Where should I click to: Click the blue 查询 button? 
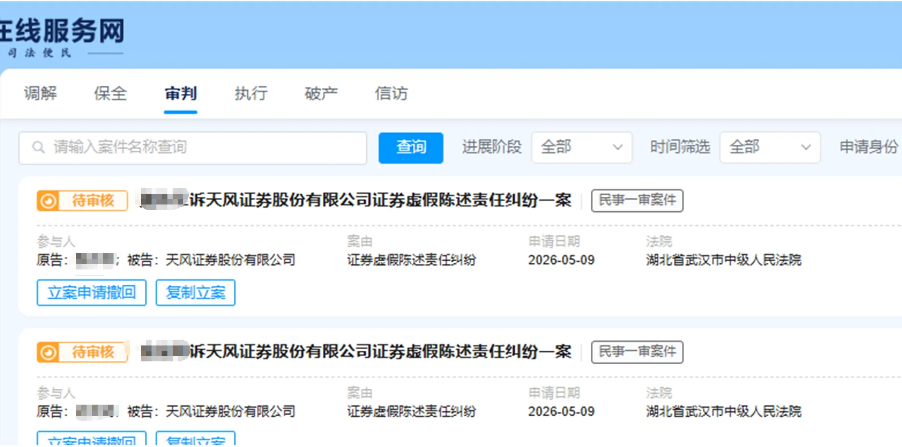[x=411, y=148]
